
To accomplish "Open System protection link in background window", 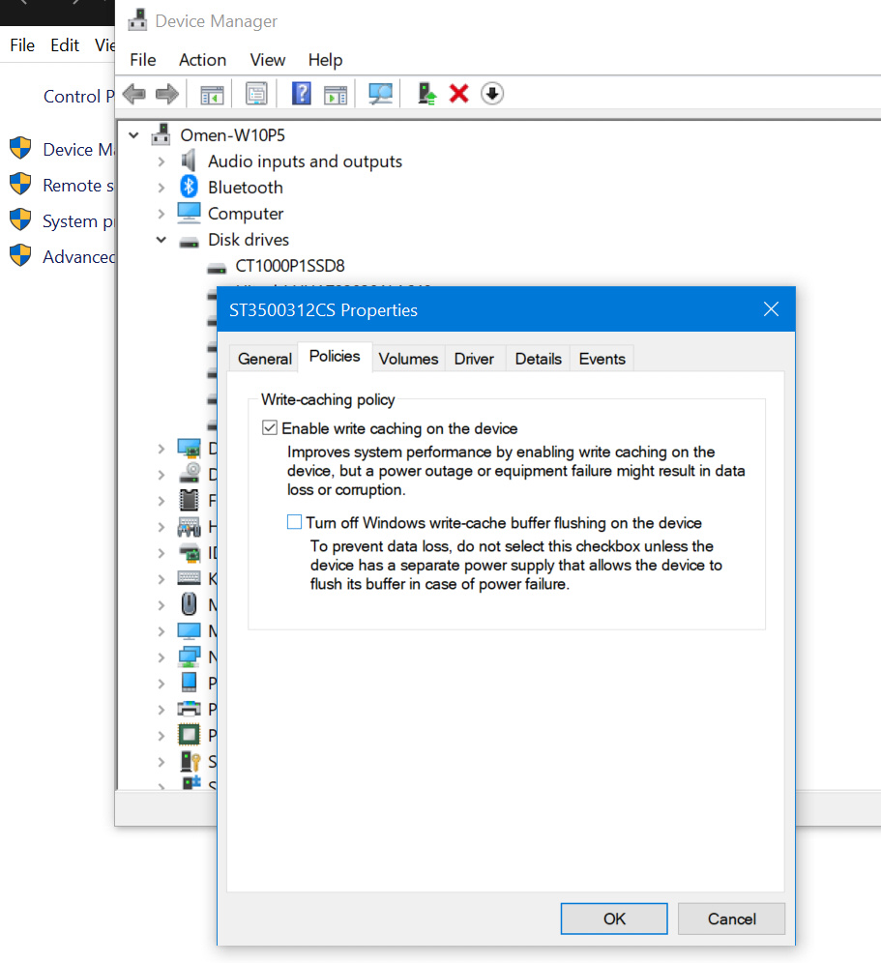I will [x=77, y=220].
